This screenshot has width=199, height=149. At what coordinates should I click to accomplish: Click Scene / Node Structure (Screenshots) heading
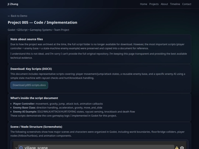[36, 127]
